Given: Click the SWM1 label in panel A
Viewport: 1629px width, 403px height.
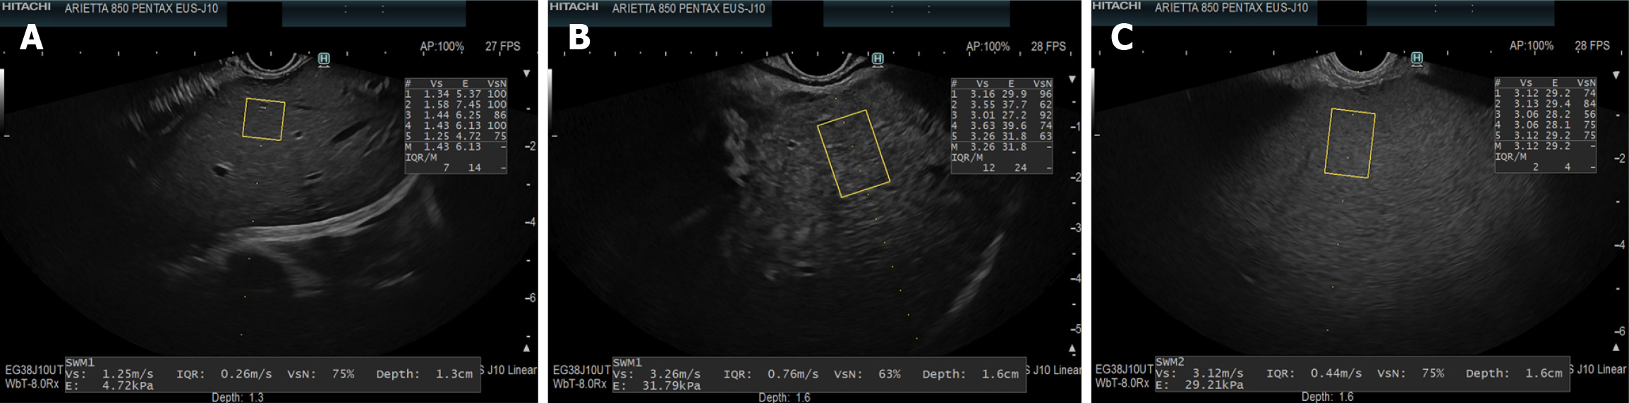Looking at the screenshot, I should click(x=80, y=362).
